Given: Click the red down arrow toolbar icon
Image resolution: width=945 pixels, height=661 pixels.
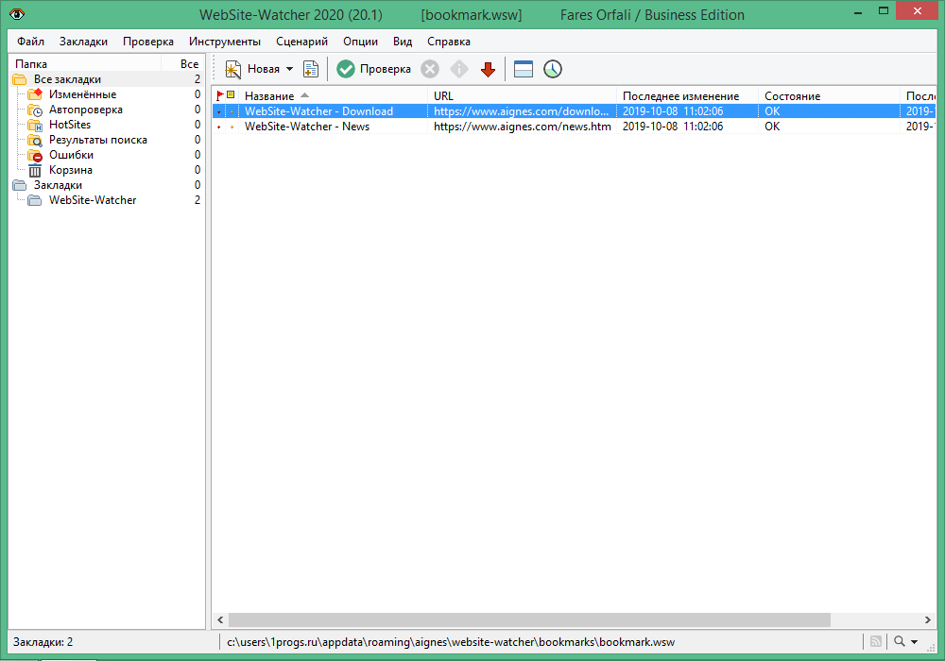Looking at the screenshot, I should [x=488, y=69].
